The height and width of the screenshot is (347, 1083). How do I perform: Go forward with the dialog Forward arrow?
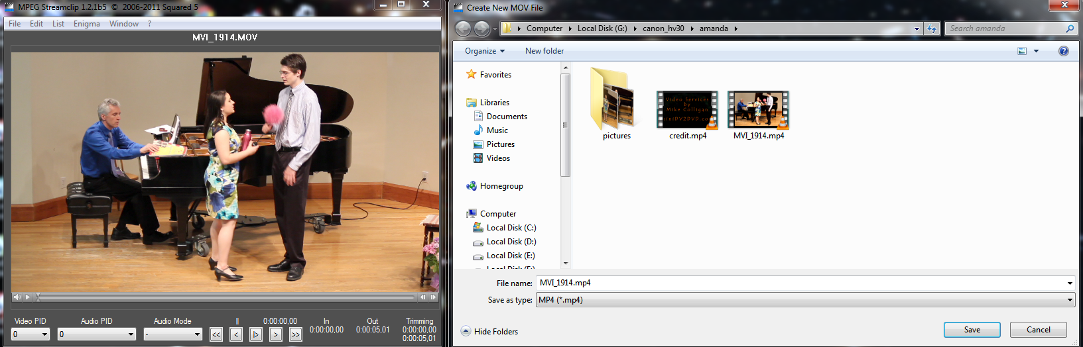[x=482, y=28]
